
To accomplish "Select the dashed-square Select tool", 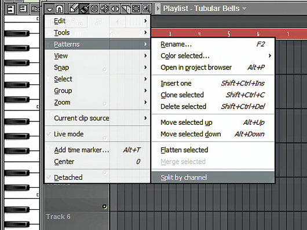I will coord(136,9).
